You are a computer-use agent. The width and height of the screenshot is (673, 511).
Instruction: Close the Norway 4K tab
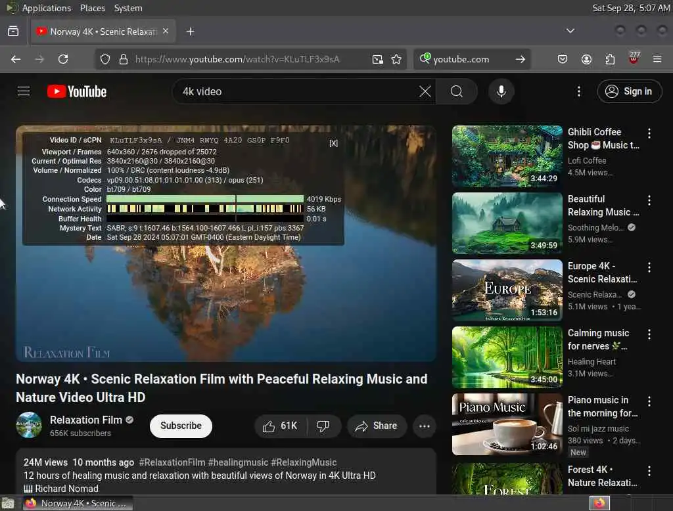tap(166, 32)
